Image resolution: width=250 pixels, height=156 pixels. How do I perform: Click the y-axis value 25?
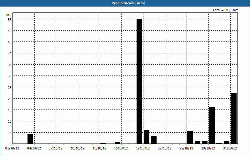[10, 88]
